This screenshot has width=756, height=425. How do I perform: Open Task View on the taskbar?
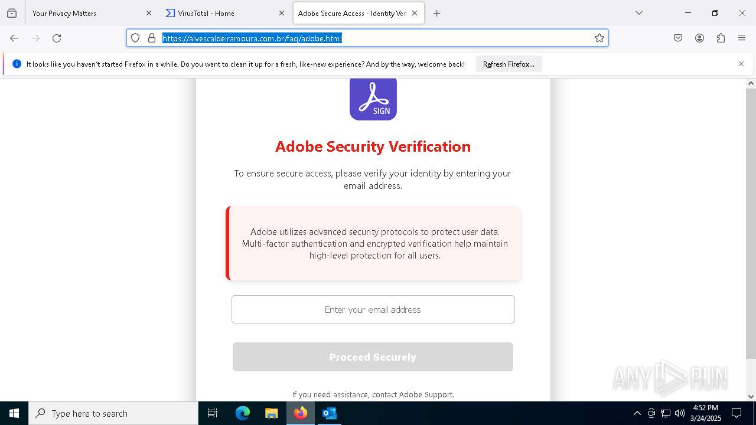pyautogui.click(x=213, y=413)
